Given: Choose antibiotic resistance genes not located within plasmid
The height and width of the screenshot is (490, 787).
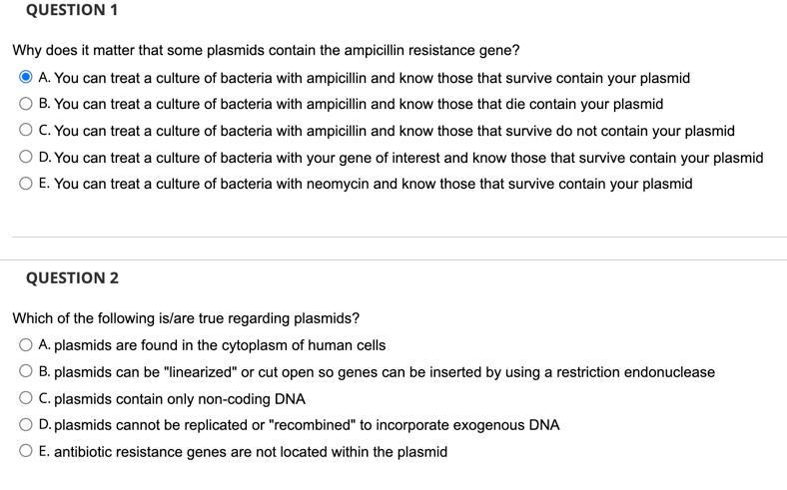Looking at the screenshot, I should (26, 451).
